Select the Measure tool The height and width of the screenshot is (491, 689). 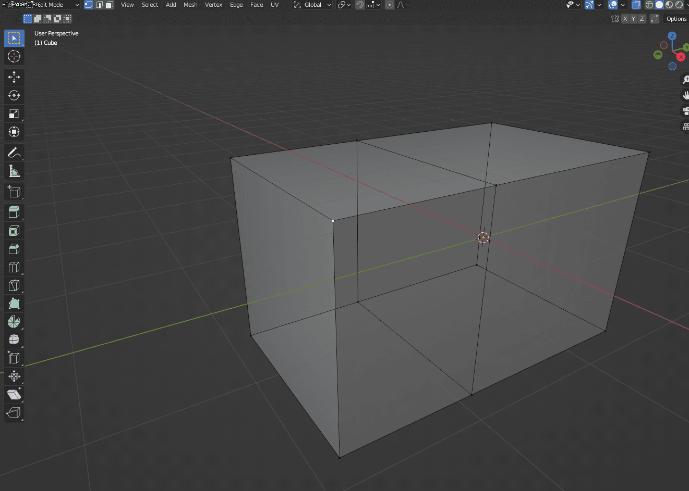14,171
